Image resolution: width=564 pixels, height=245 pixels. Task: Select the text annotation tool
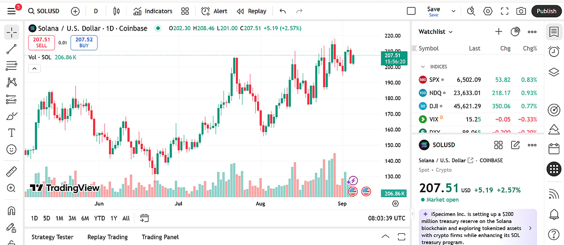pyautogui.click(x=12, y=133)
